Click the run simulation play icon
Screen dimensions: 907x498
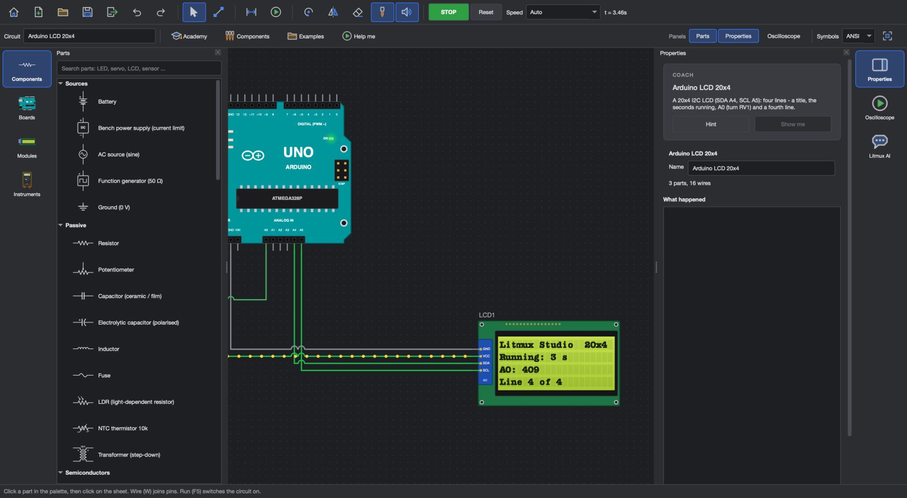tap(276, 12)
